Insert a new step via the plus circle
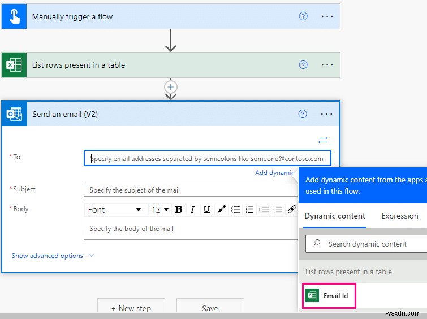The image size is (427, 319). [171, 87]
